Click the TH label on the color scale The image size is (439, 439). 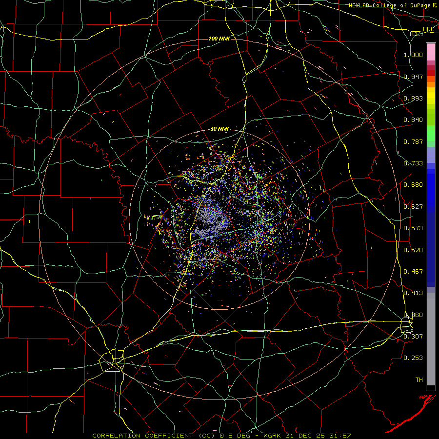[419, 380]
